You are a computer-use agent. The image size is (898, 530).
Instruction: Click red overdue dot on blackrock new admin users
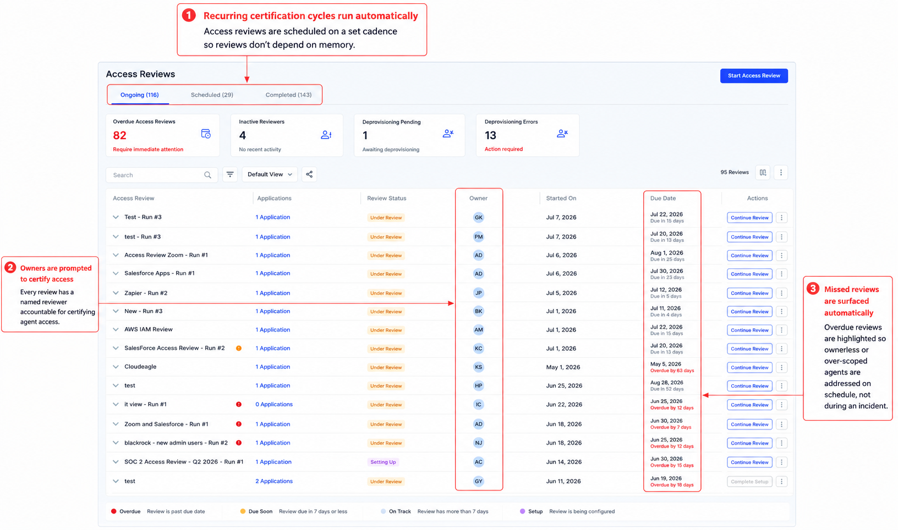tap(239, 443)
